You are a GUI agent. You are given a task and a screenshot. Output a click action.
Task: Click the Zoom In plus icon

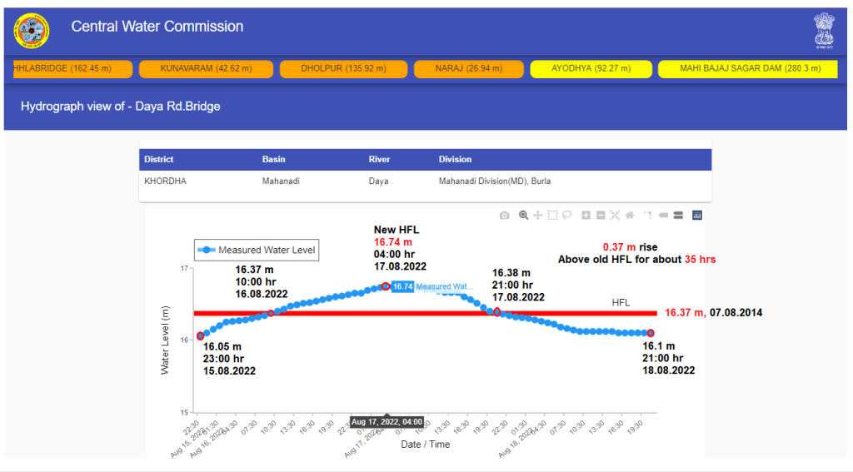[586, 216]
